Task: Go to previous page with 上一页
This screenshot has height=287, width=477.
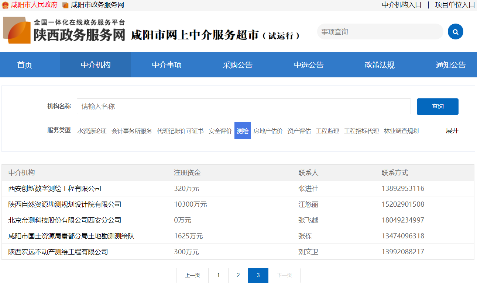Action: click(192, 275)
